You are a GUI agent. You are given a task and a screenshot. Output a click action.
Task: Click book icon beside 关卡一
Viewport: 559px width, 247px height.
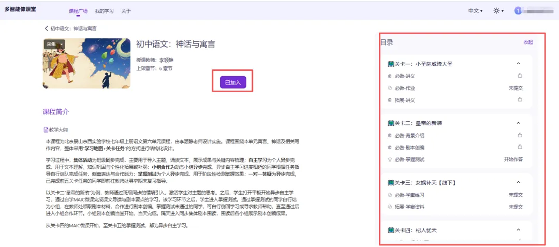point(391,64)
